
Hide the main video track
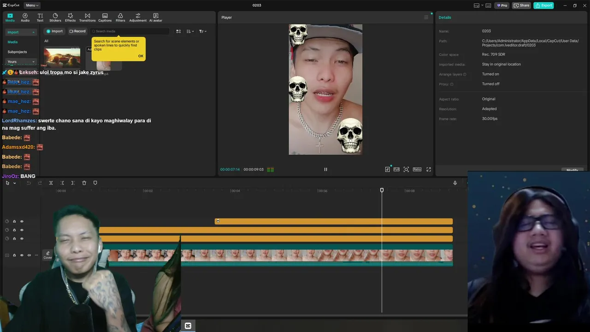pos(22,255)
